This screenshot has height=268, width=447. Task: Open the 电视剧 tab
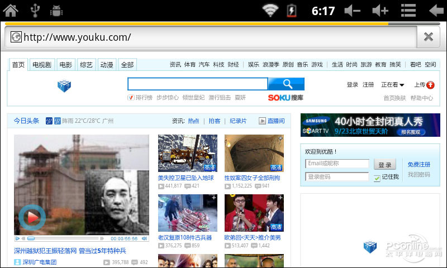coord(41,65)
